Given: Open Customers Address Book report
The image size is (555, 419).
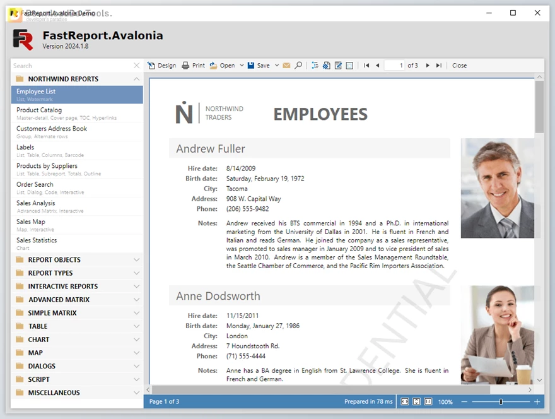Looking at the screenshot, I should 77,132.
